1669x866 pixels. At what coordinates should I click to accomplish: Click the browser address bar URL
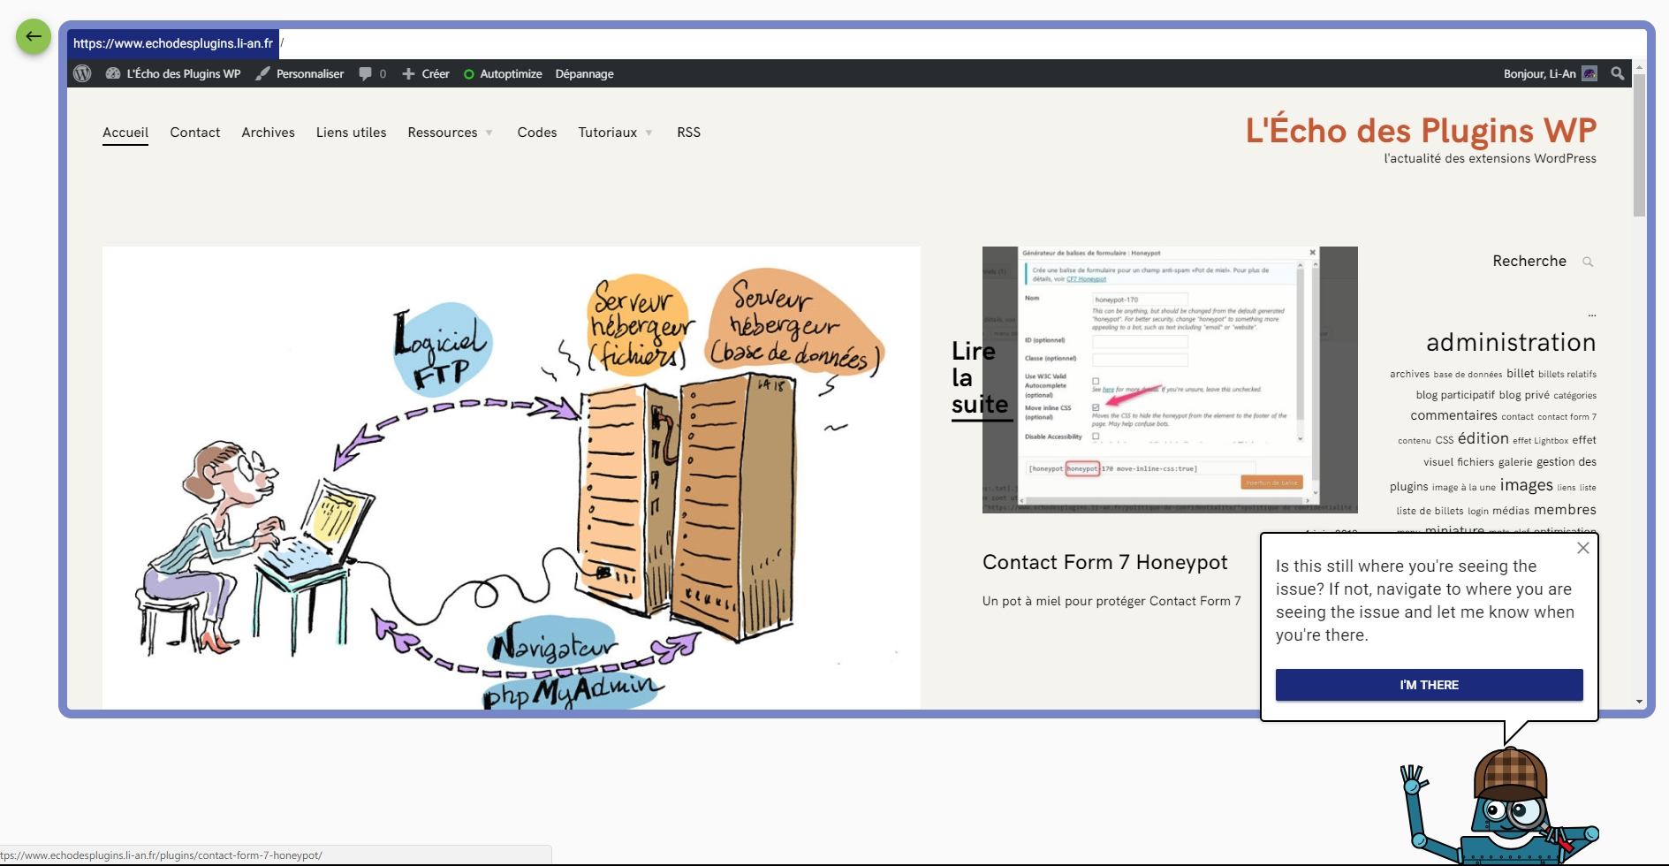point(173,42)
